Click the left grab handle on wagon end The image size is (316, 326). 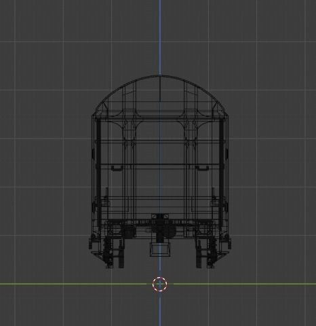pyautogui.click(x=117, y=168)
